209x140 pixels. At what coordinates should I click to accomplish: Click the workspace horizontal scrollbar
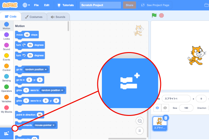coord(127,139)
